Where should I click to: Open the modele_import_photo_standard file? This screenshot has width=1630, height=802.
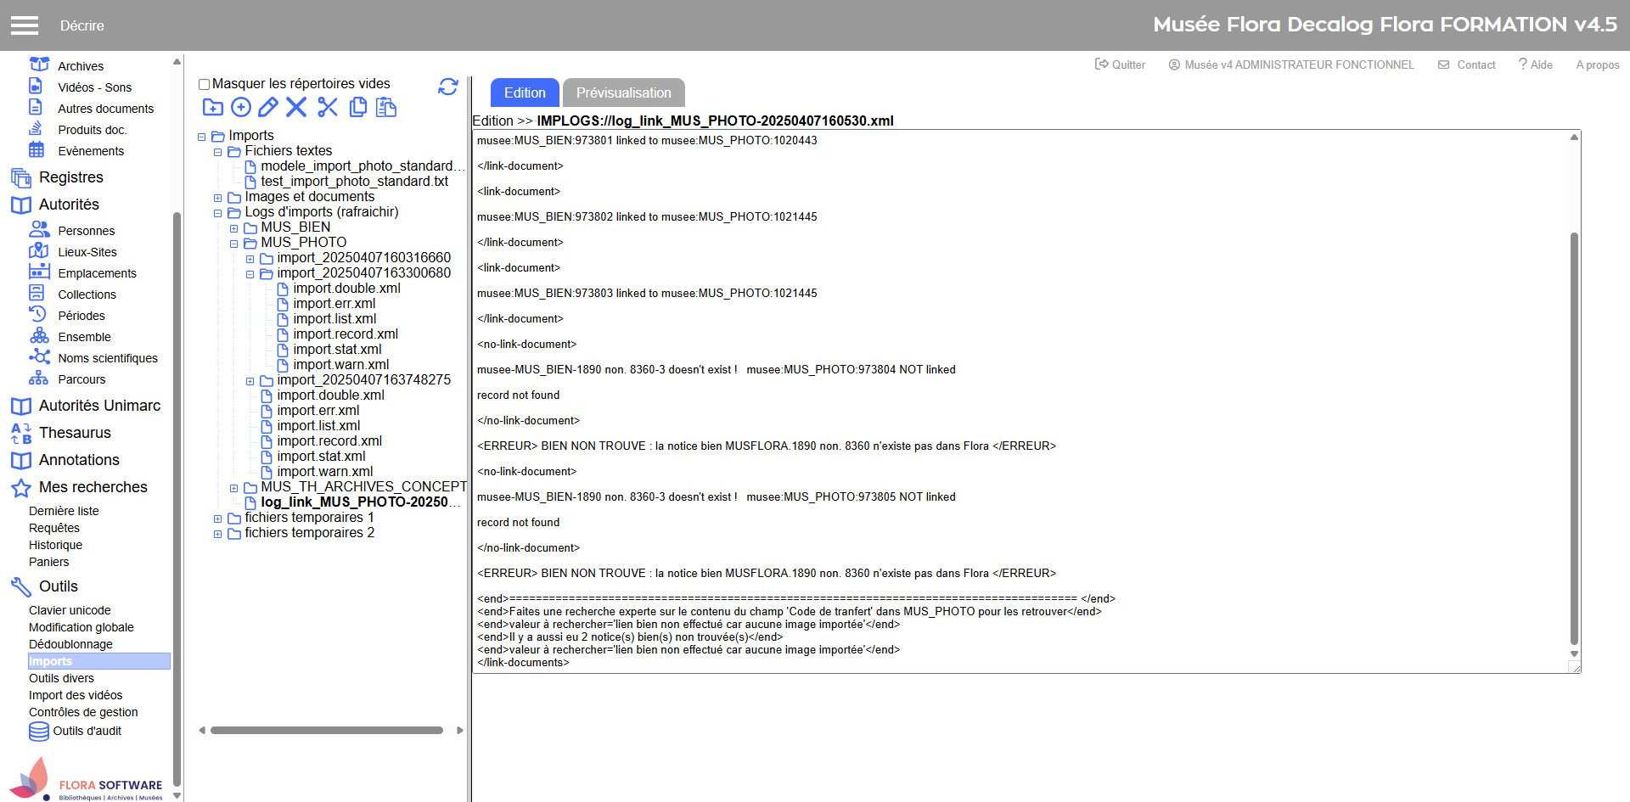point(363,165)
